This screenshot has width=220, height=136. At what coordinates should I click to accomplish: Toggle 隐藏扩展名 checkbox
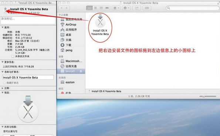tap(4, 83)
